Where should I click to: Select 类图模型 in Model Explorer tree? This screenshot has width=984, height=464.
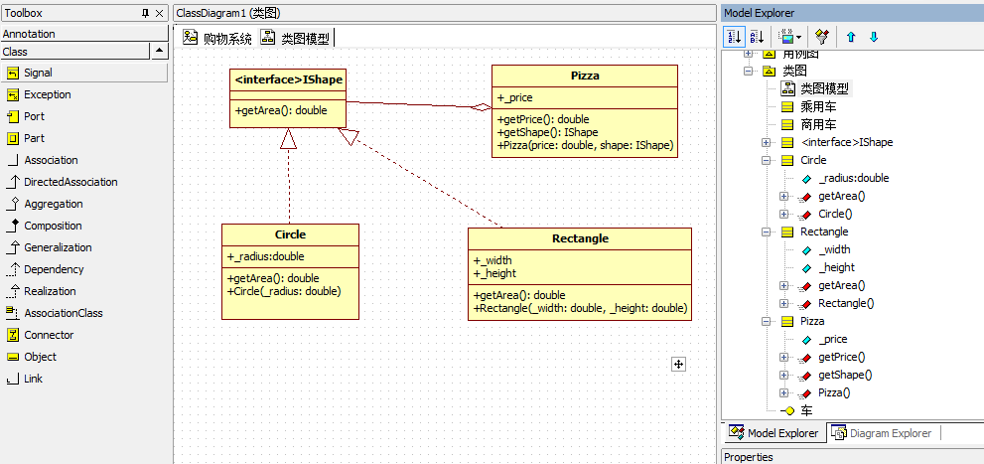(x=825, y=88)
